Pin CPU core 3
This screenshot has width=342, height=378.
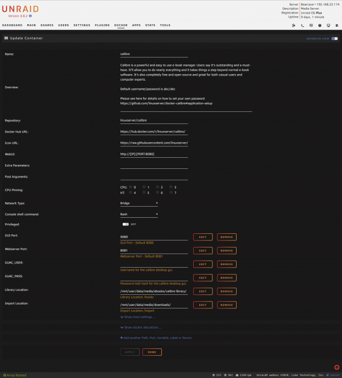pyautogui.click(x=171, y=187)
